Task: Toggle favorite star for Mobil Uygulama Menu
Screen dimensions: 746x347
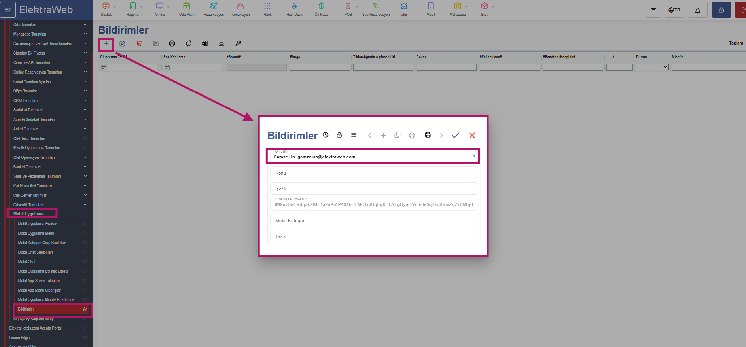Action: click(85, 233)
